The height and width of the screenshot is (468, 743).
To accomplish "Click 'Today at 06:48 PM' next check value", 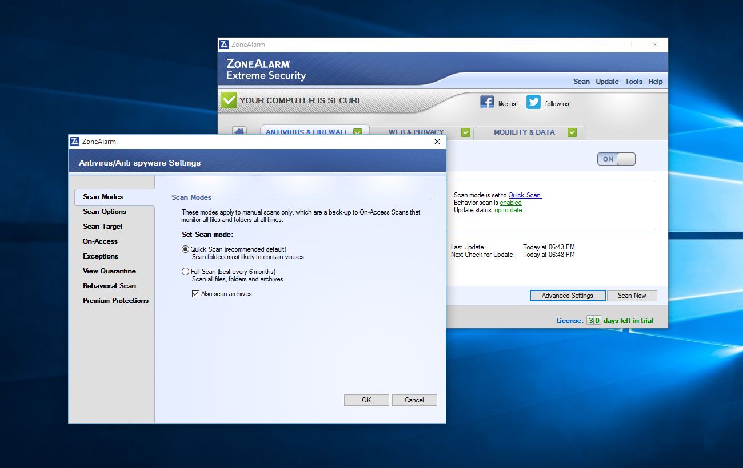I will pos(549,255).
